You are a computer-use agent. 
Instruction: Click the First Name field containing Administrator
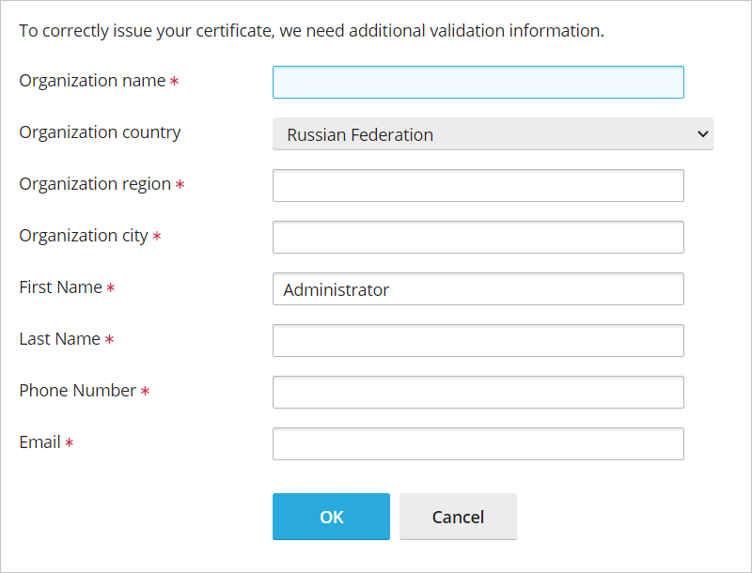478,289
